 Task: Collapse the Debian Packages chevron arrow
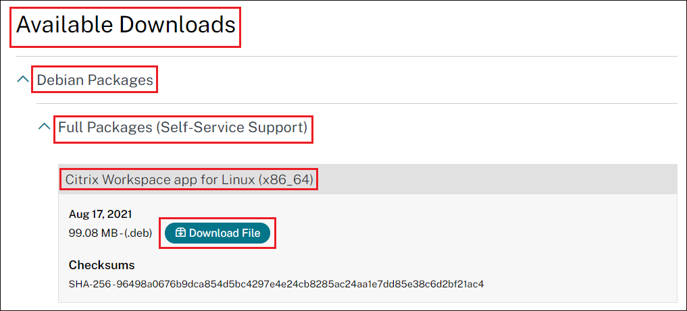pos(23,79)
